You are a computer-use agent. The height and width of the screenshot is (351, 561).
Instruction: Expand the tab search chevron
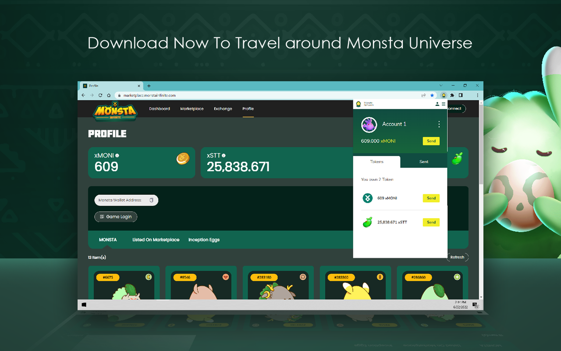(440, 86)
